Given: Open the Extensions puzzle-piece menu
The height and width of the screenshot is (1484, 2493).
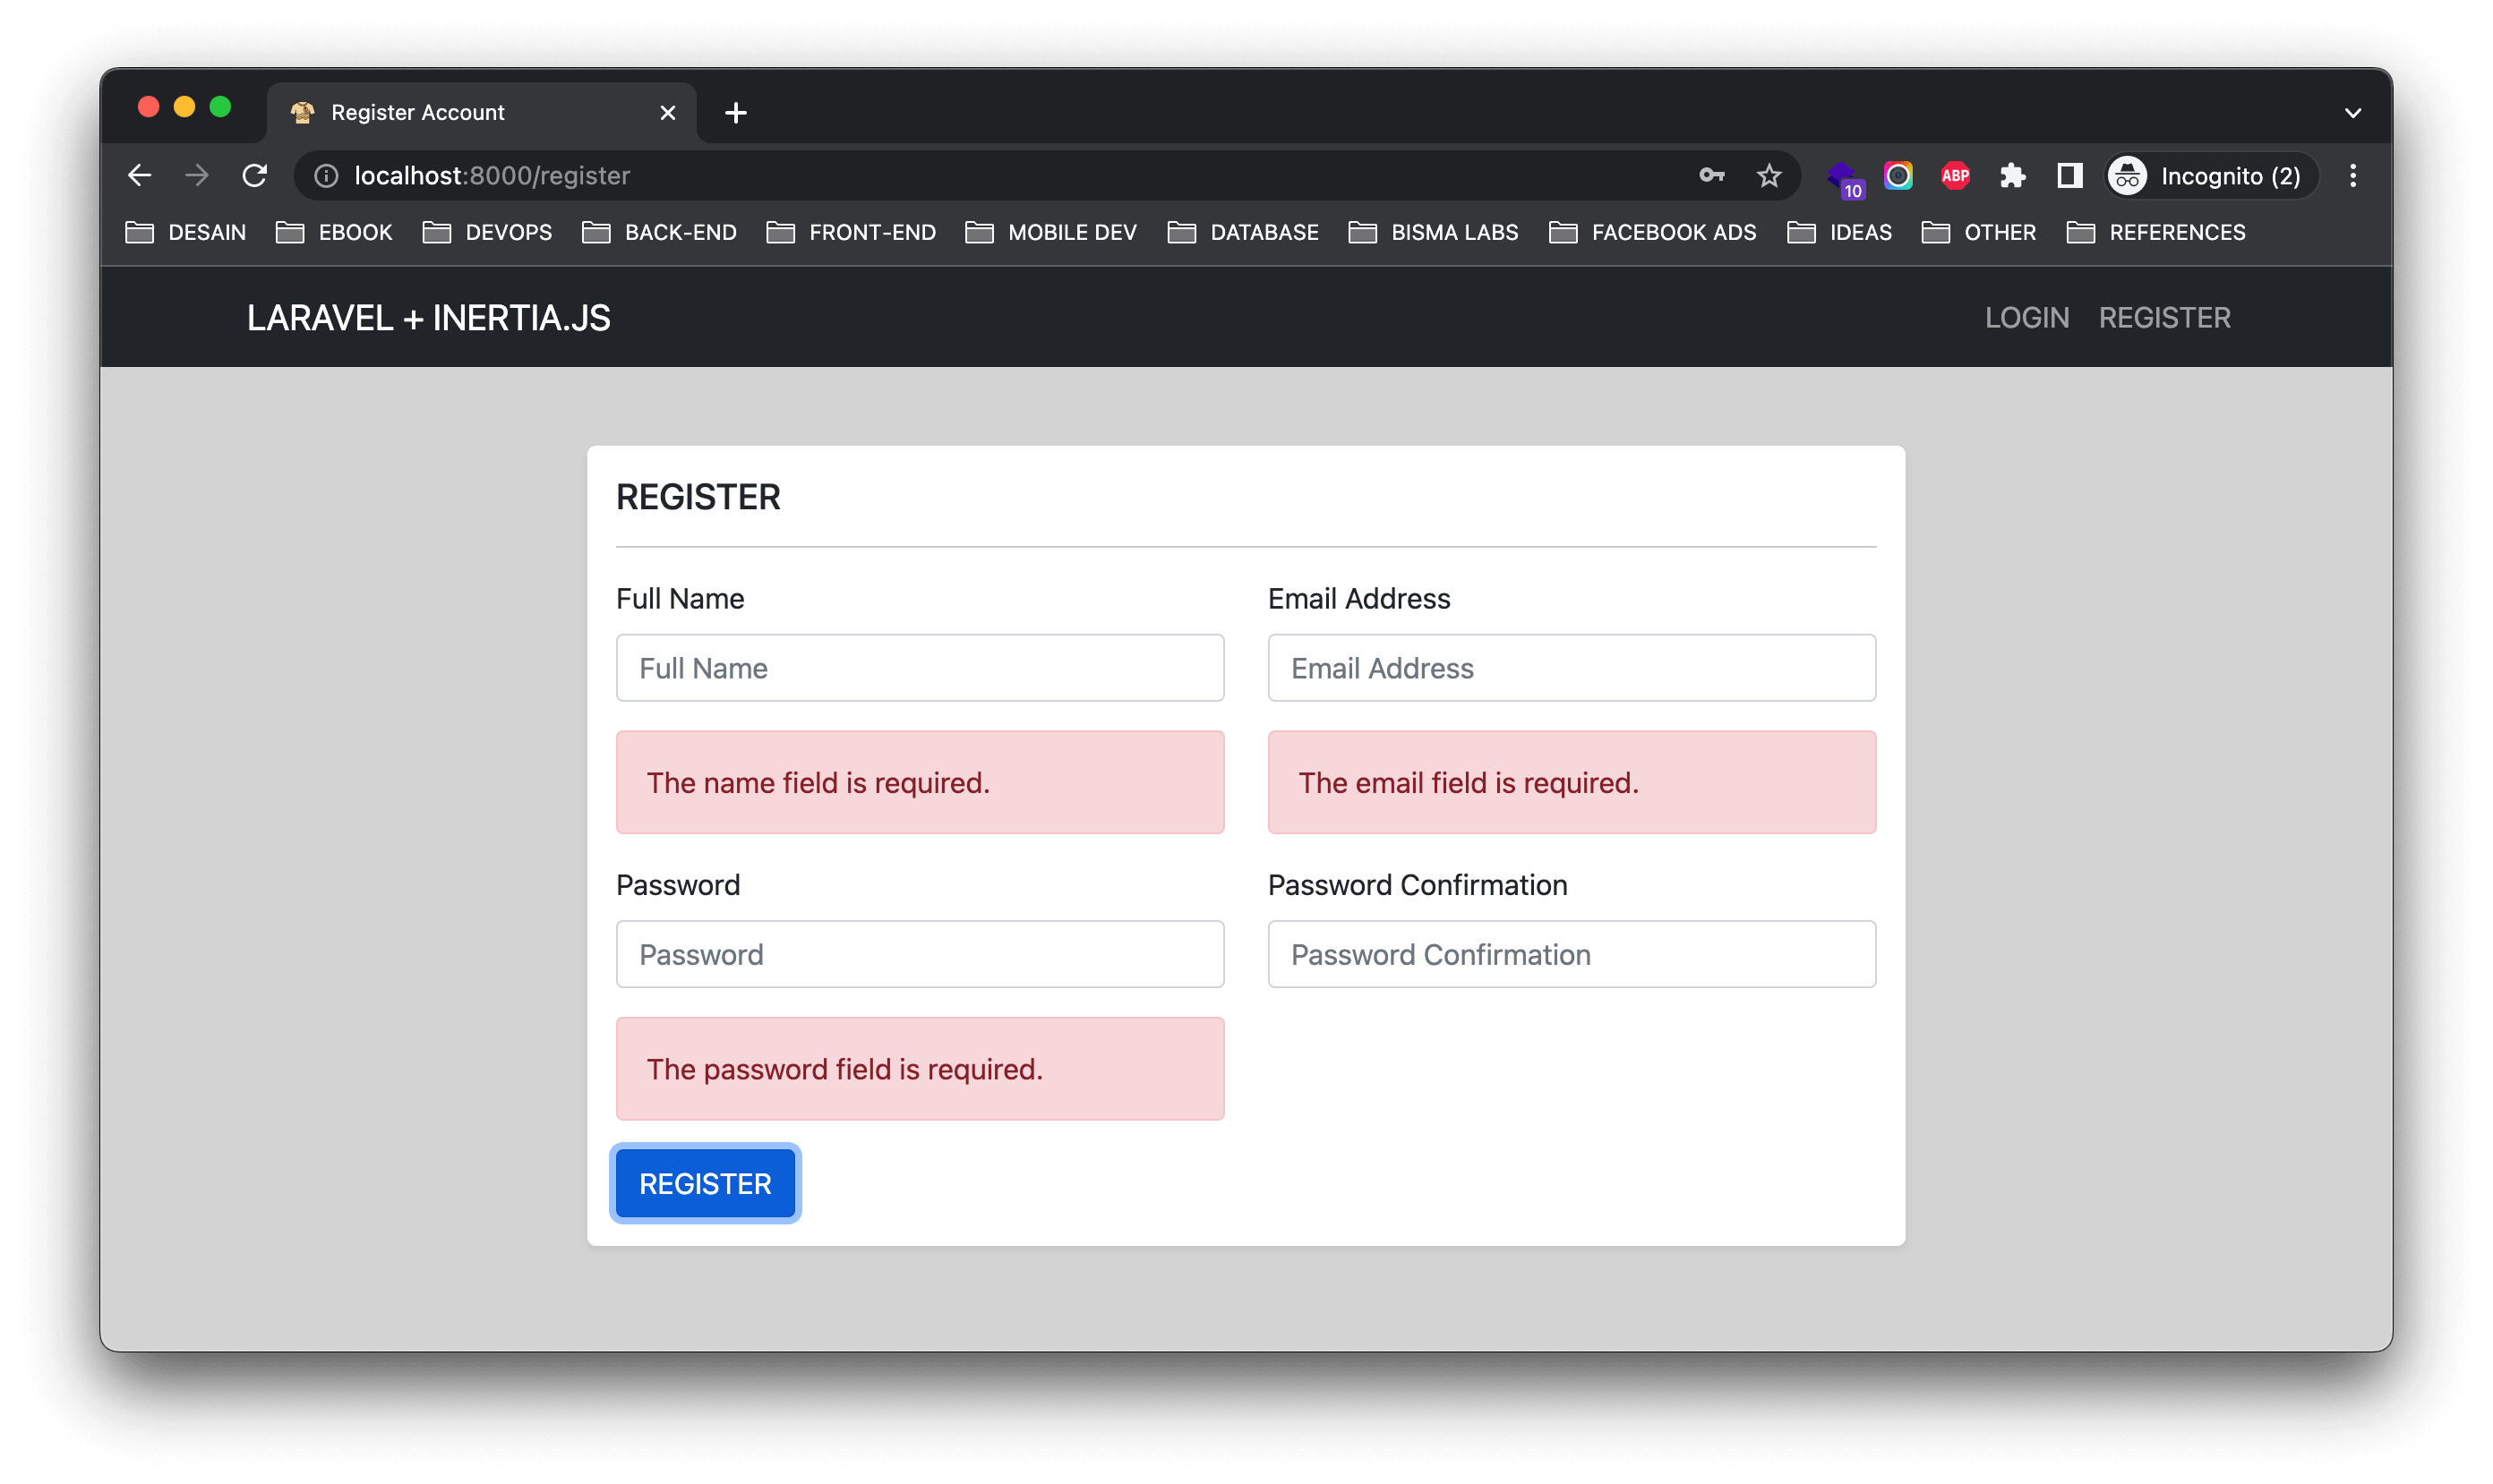Looking at the screenshot, I should pos(2012,176).
